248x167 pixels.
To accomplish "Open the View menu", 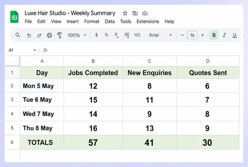I will (x=56, y=21).
